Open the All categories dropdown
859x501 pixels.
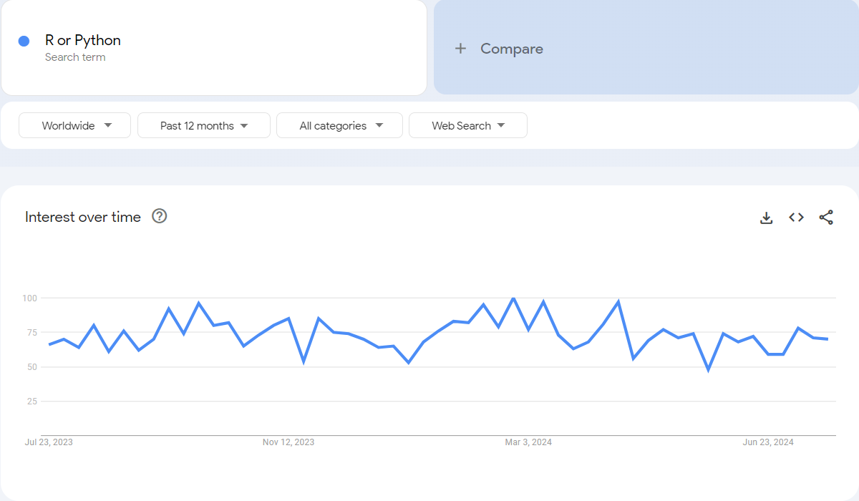pos(339,125)
